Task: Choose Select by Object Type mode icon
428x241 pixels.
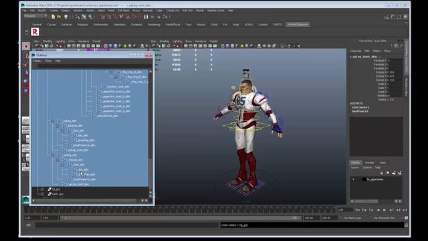Action: (x=84, y=17)
